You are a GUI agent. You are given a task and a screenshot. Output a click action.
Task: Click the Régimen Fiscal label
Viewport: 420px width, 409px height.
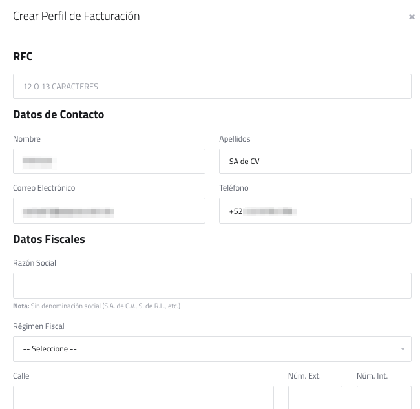tap(39, 326)
